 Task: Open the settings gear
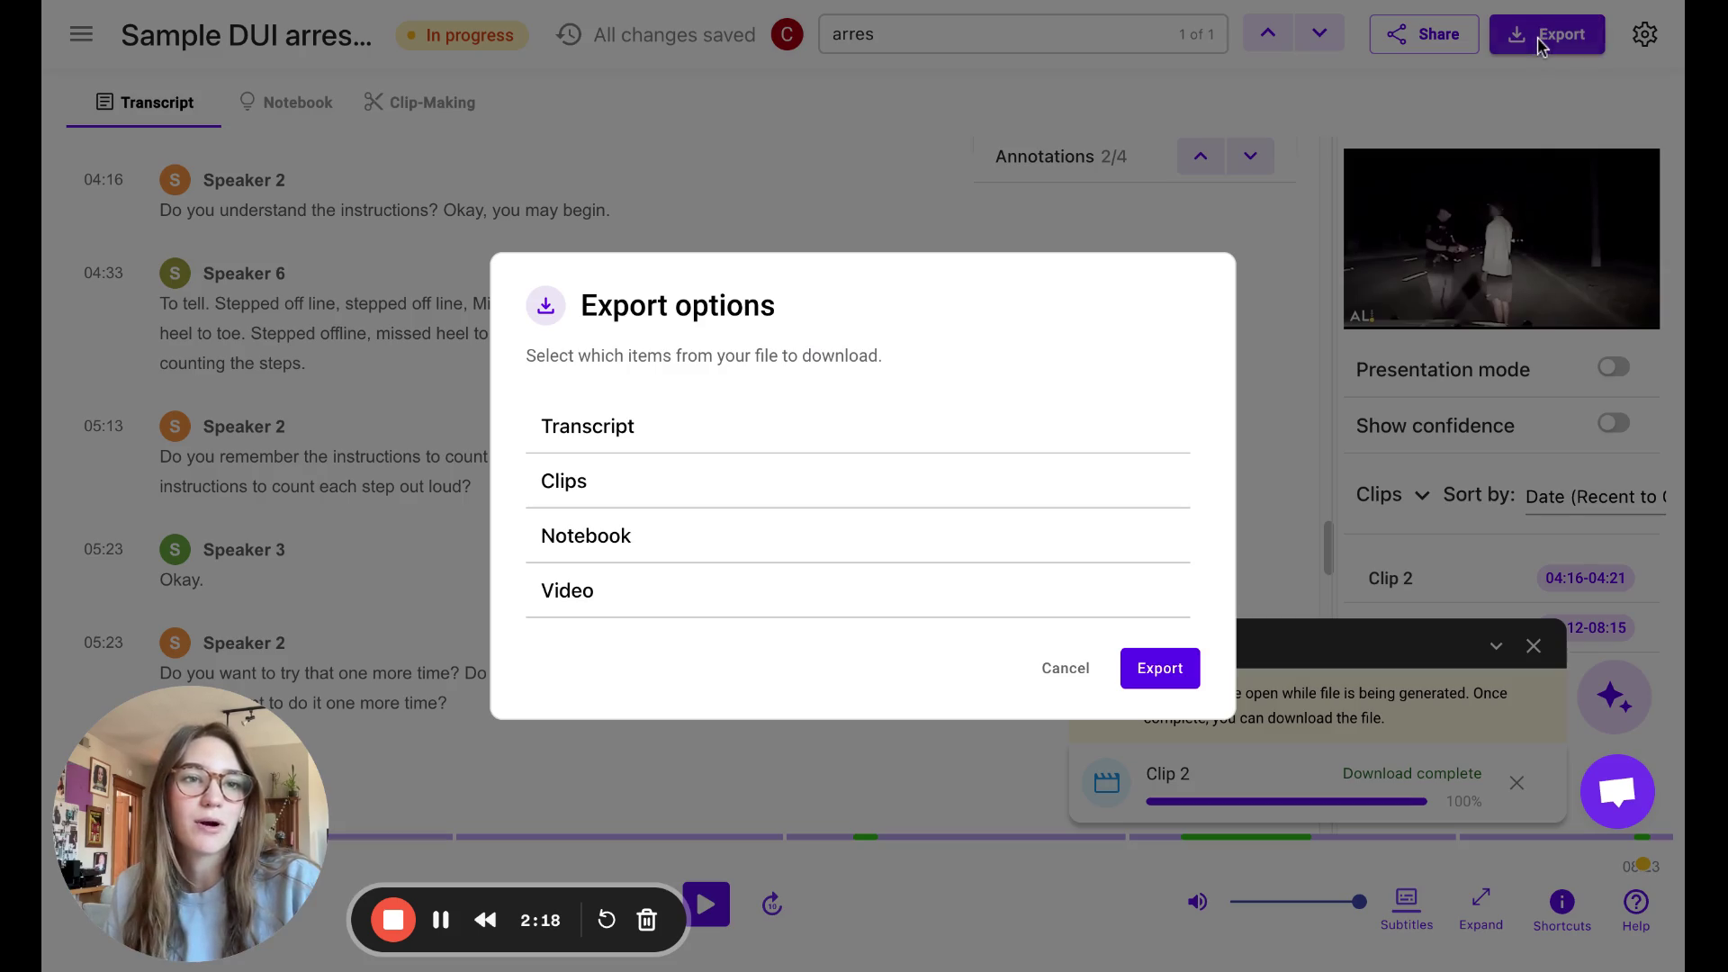[x=1644, y=34]
